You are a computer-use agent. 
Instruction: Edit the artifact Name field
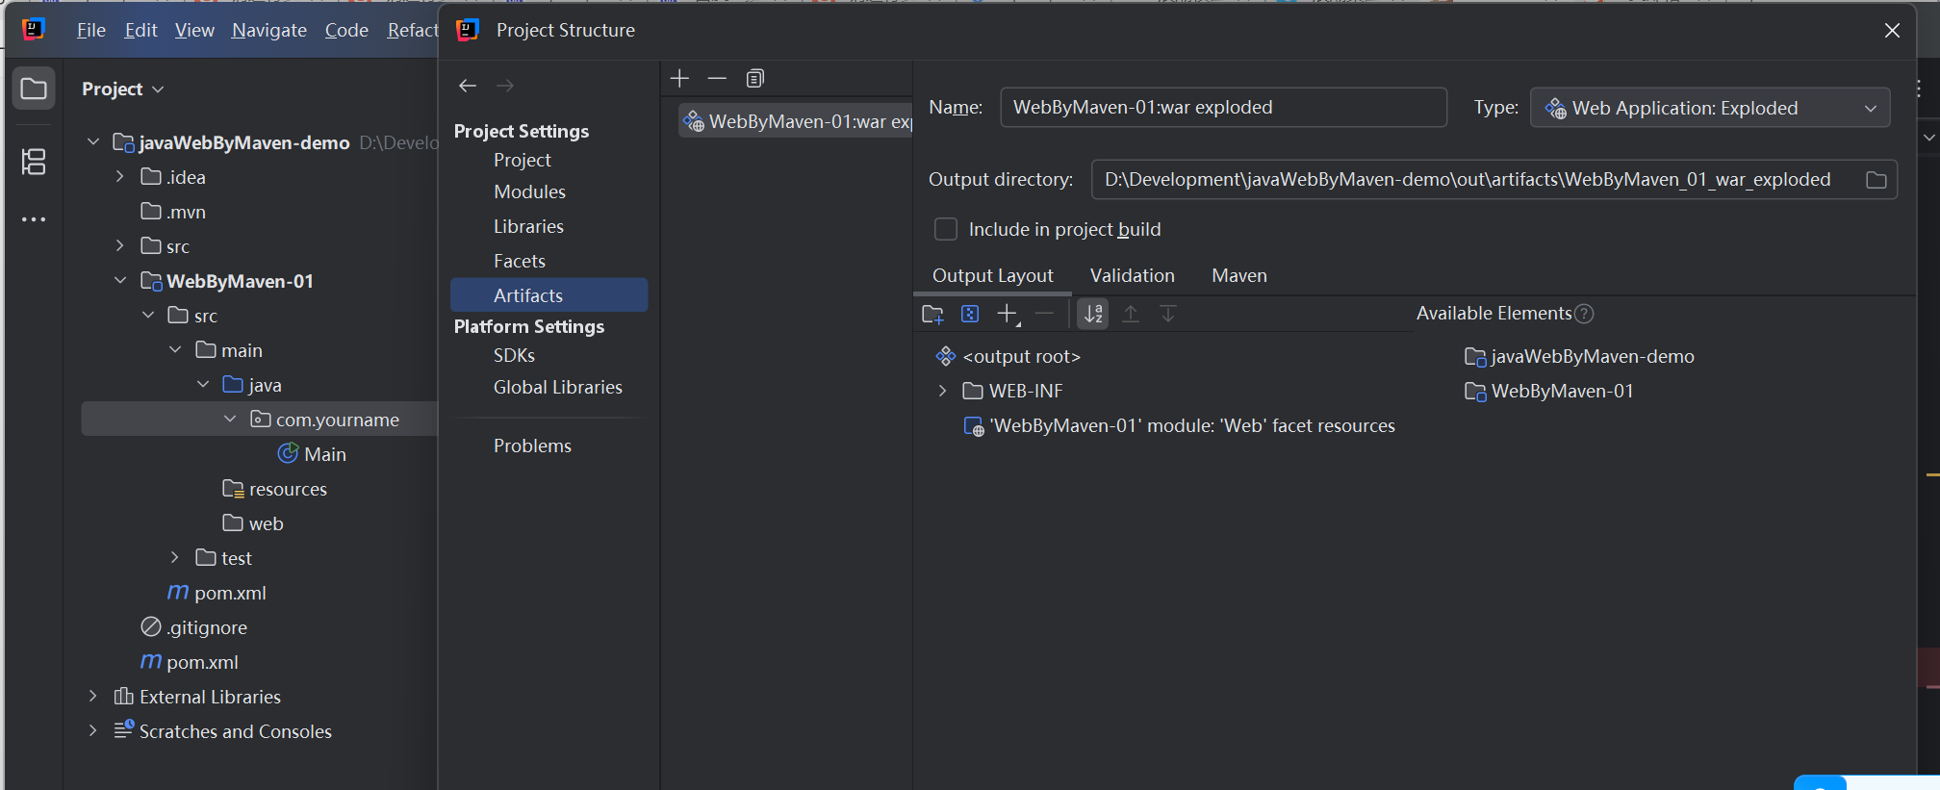point(1223,108)
